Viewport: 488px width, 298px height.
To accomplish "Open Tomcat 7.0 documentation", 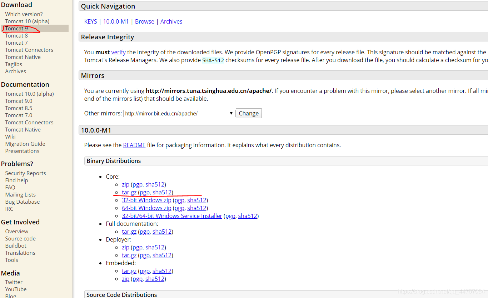I will [19, 115].
